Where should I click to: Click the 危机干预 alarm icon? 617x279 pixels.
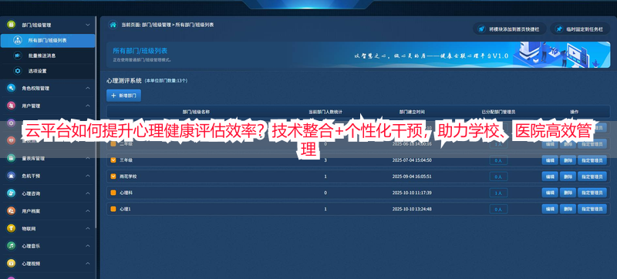[11, 176]
